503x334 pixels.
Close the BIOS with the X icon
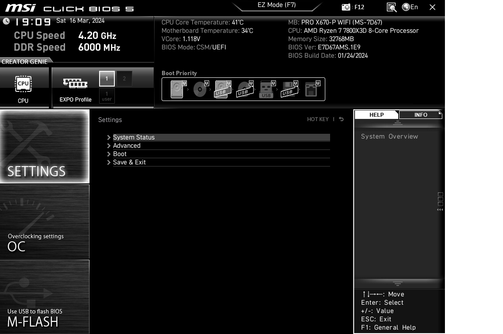click(432, 7)
